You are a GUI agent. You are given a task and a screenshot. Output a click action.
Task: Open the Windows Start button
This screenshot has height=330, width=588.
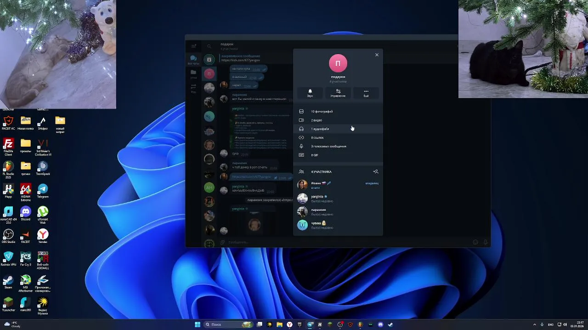[198, 324]
